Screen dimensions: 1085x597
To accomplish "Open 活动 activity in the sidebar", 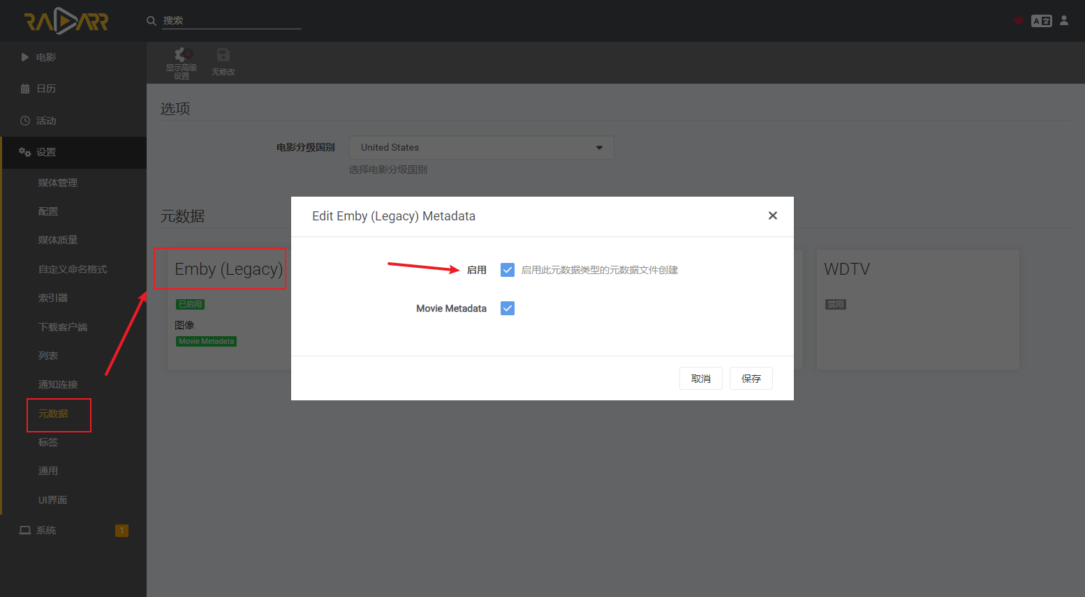I will coord(73,121).
